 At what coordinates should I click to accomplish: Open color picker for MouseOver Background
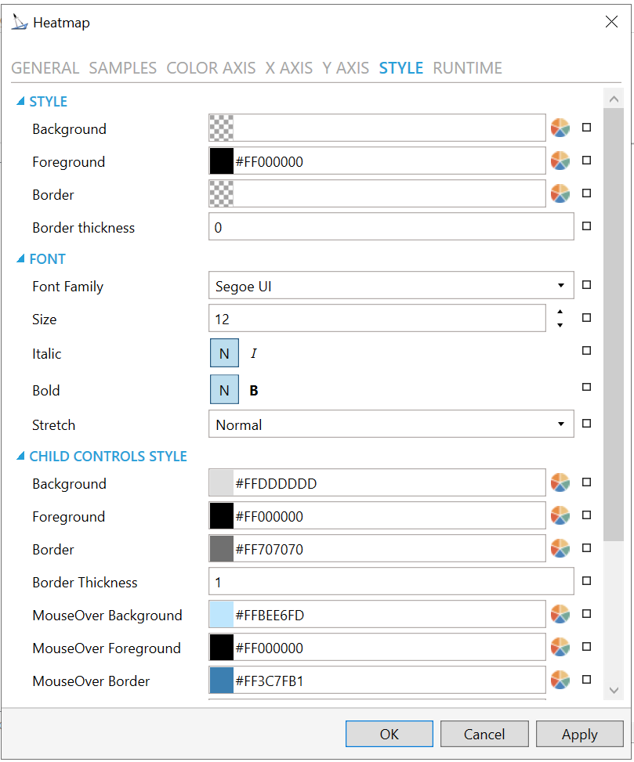tap(560, 614)
